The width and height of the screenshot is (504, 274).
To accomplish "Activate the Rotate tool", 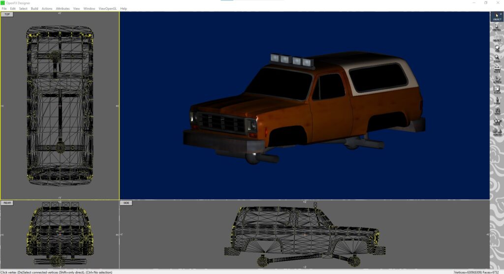I will (x=497, y=79).
